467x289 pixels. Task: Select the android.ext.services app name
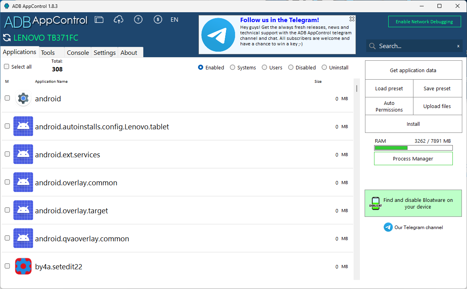[68, 155]
